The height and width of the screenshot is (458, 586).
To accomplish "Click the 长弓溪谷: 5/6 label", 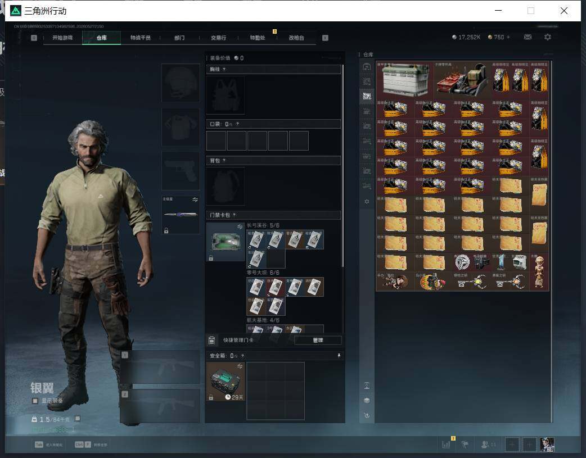I will [x=263, y=225].
